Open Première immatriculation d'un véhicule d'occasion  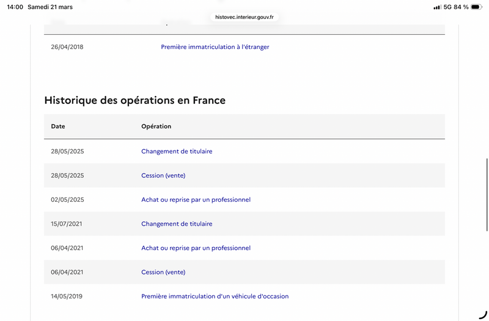215,297
